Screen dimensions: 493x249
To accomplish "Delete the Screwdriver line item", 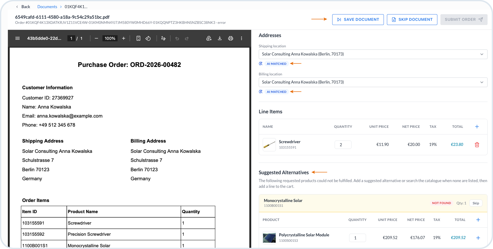I will coord(477,145).
